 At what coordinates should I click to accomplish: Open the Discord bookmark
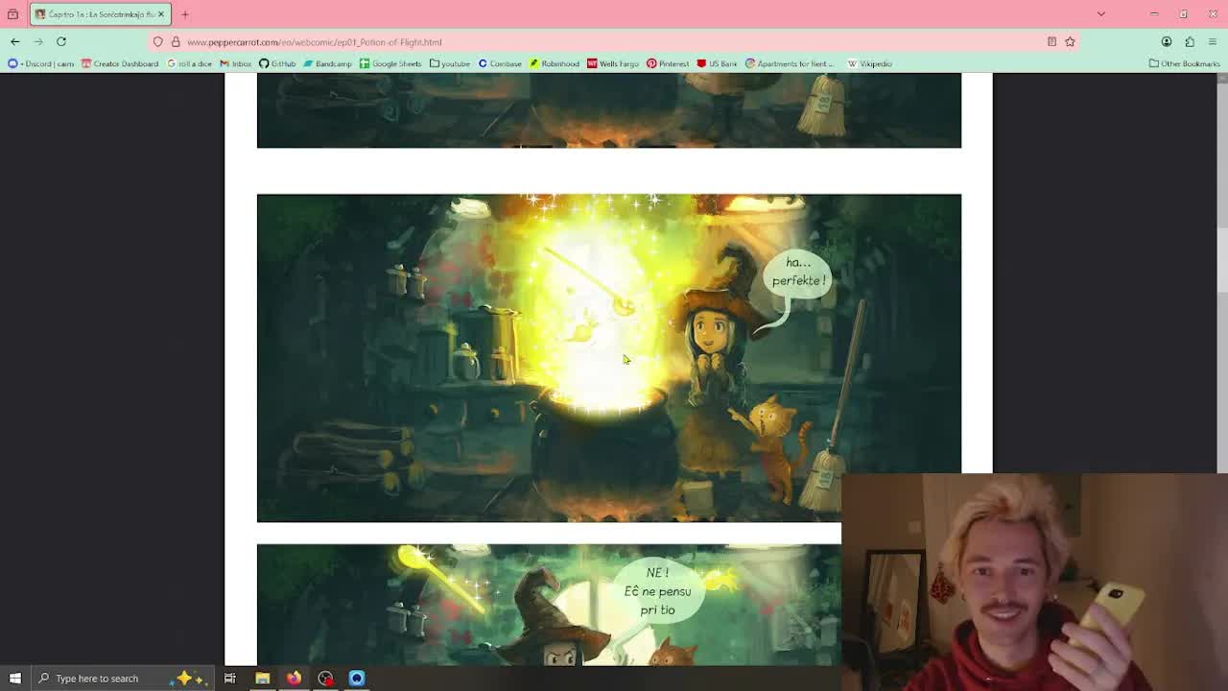tap(41, 64)
